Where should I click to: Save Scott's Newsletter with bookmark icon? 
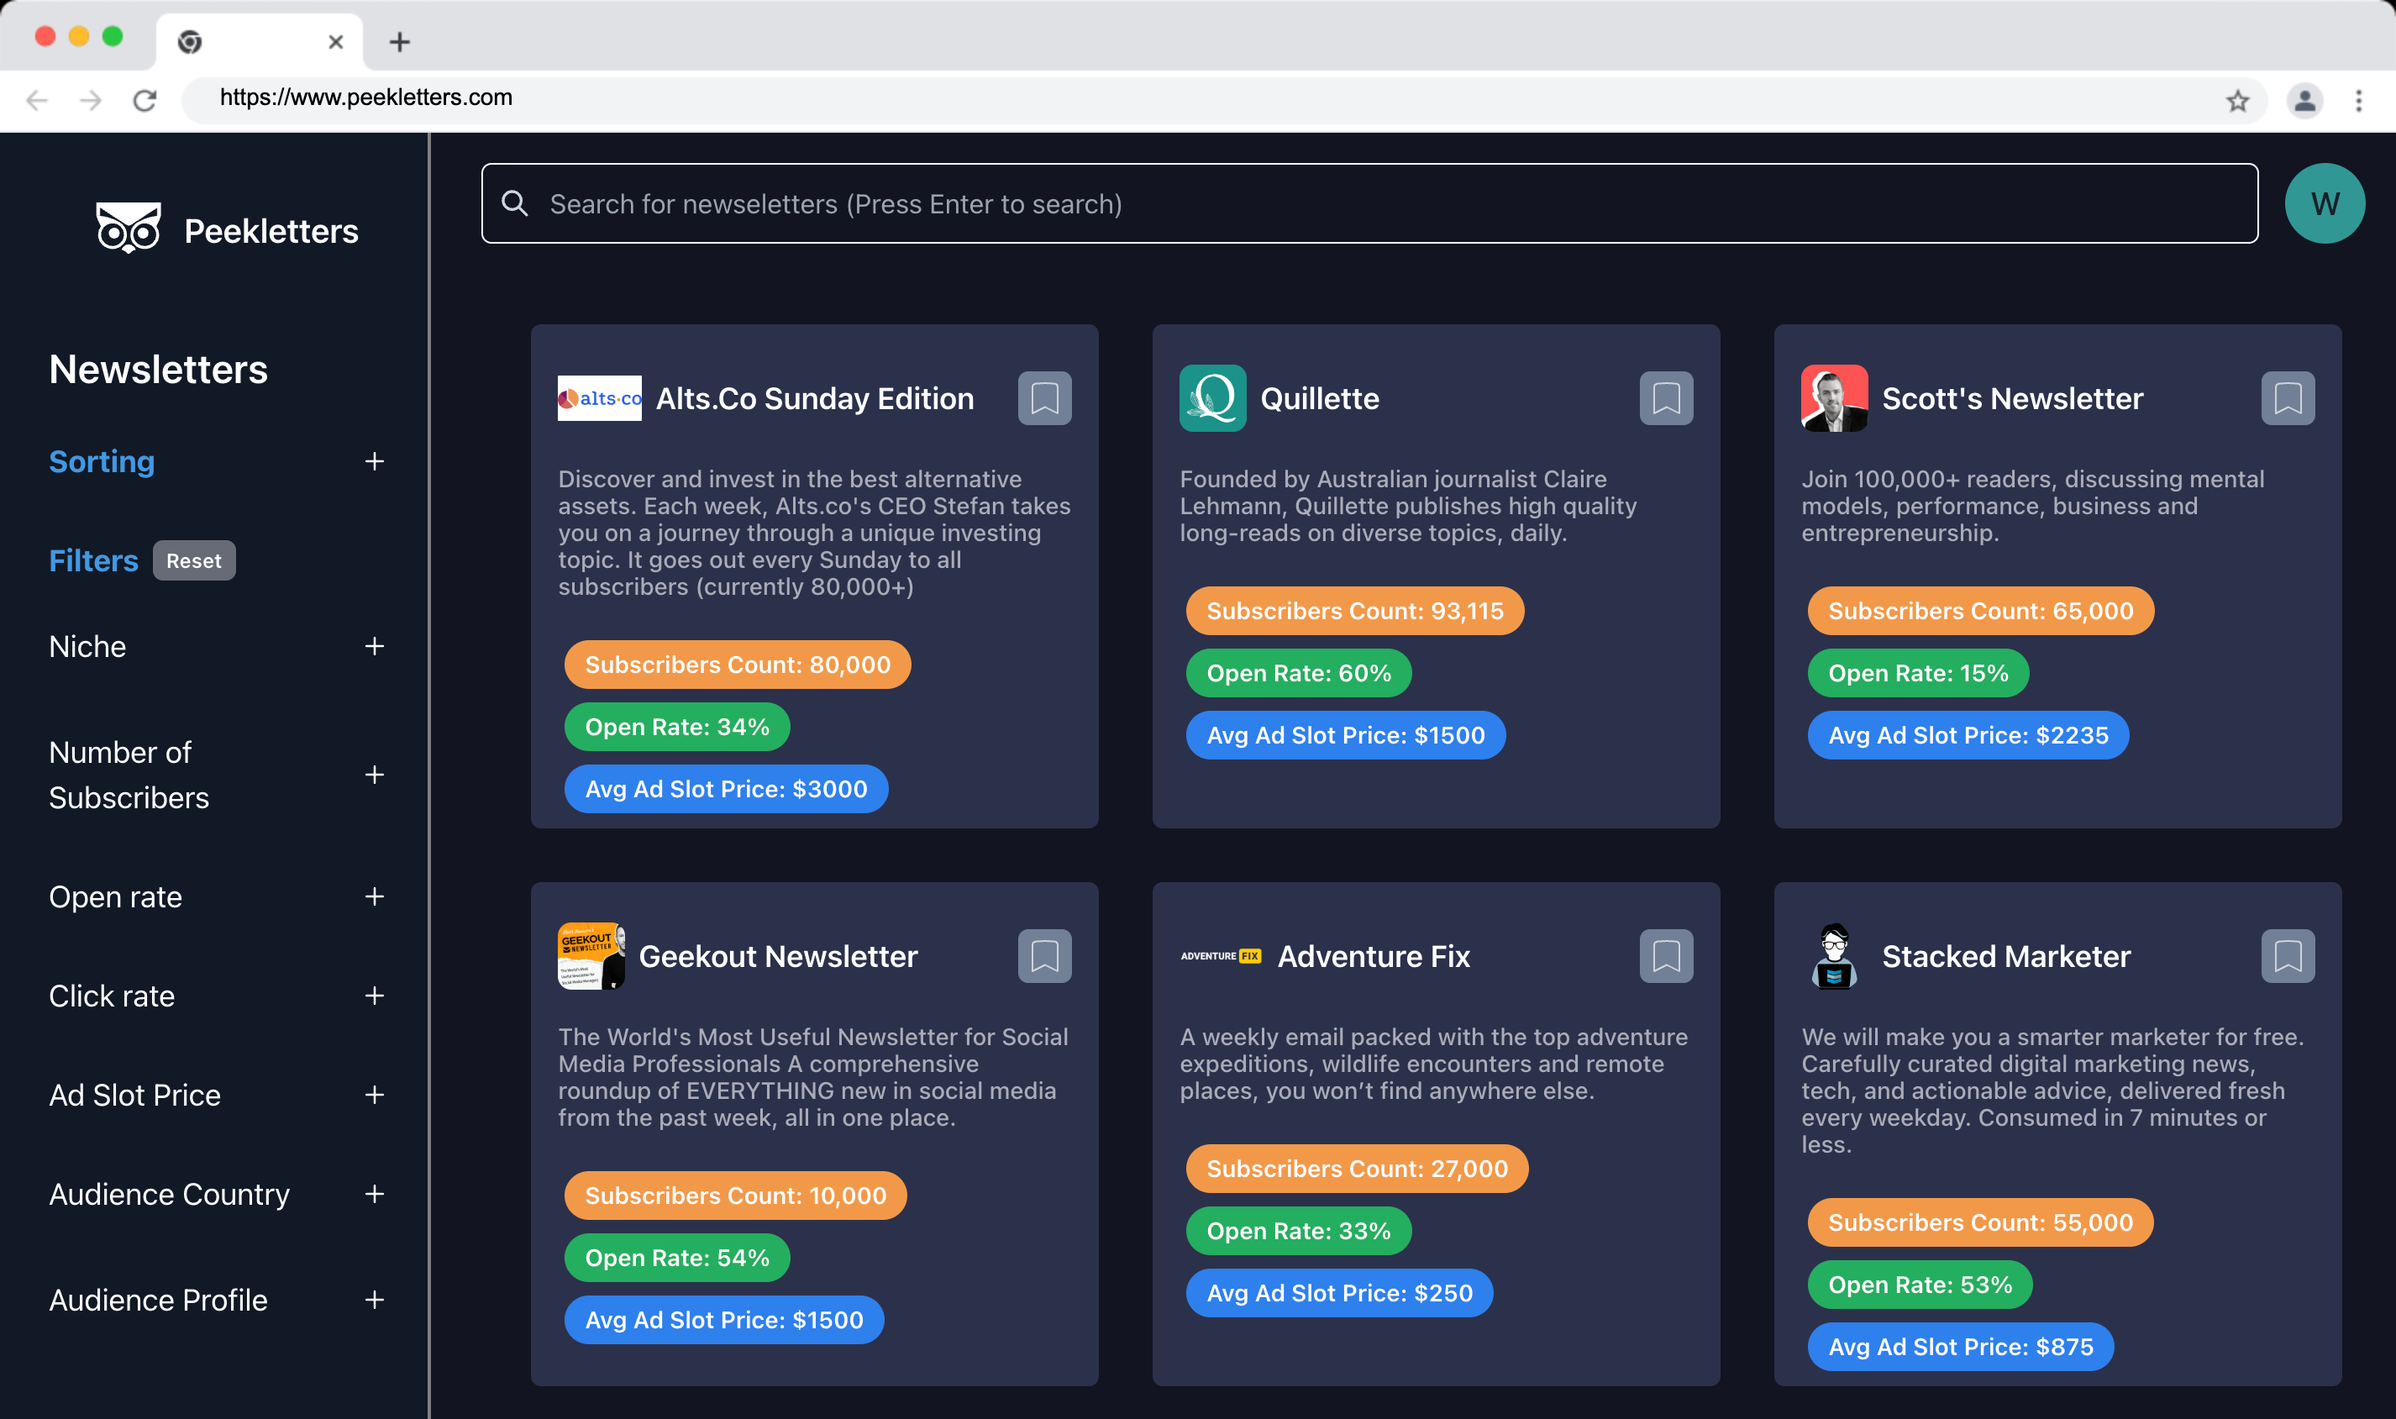pos(2287,397)
